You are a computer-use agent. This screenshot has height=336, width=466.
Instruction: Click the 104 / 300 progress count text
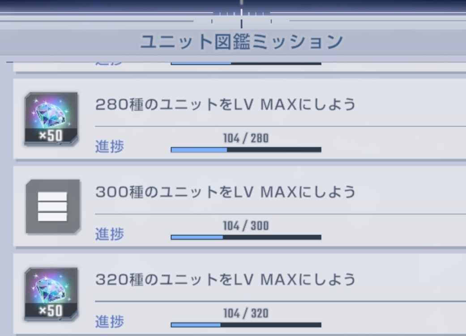pyautogui.click(x=246, y=226)
